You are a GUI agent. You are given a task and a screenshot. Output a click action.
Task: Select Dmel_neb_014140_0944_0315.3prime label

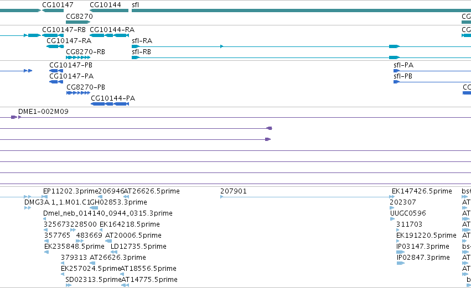108,213
